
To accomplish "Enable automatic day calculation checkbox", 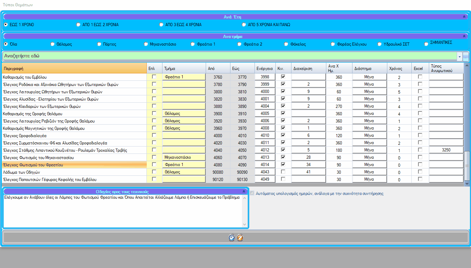I will point(252,193).
